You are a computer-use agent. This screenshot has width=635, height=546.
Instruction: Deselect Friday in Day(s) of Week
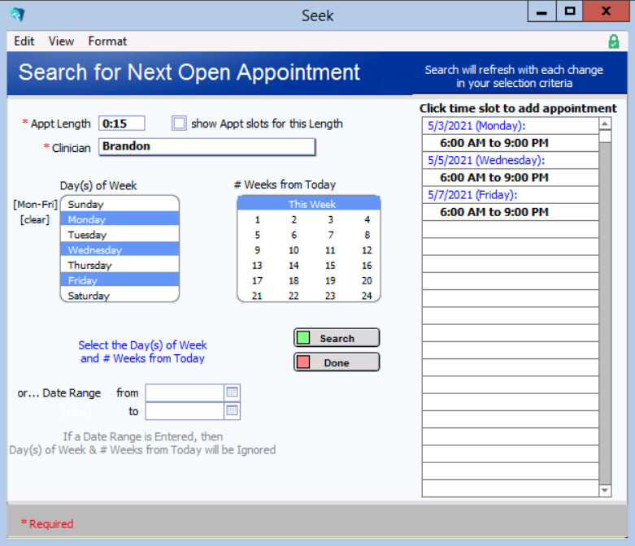[x=120, y=280]
